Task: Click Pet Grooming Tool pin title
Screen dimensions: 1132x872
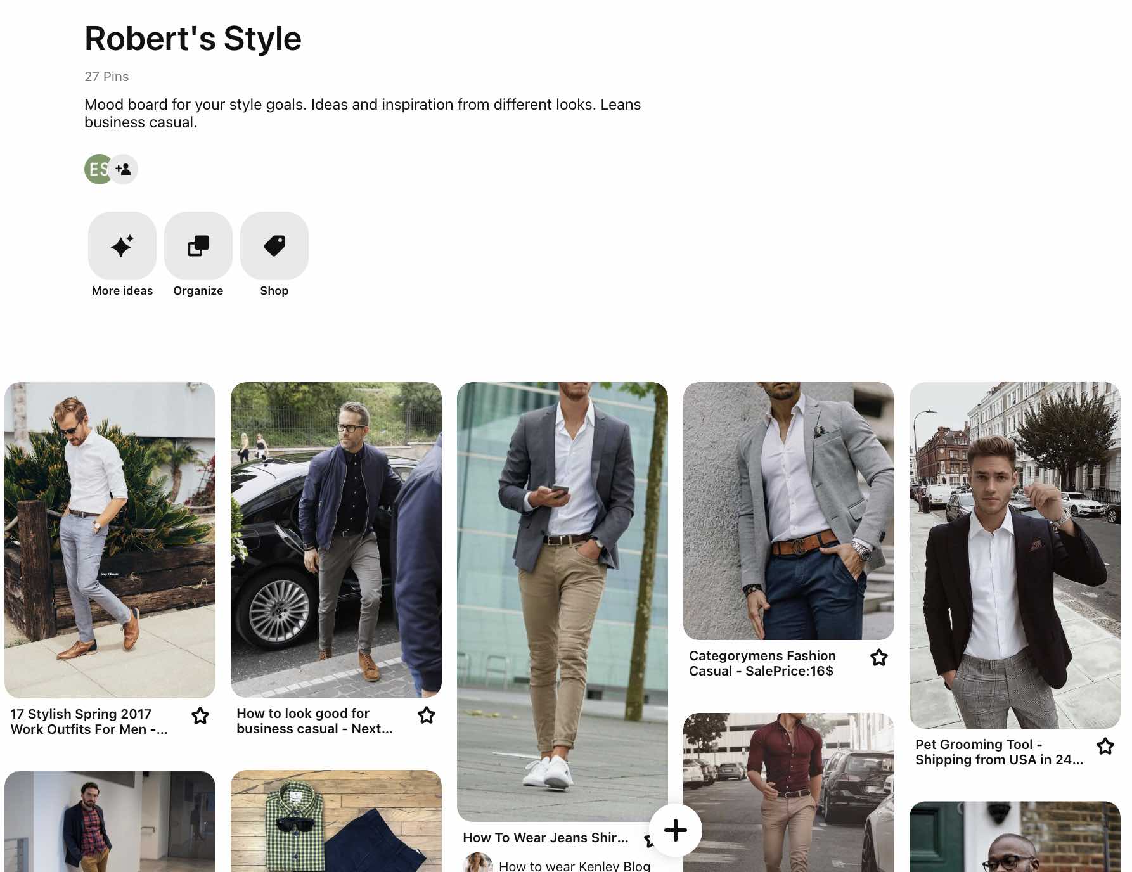Action: [x=999, y=752]
